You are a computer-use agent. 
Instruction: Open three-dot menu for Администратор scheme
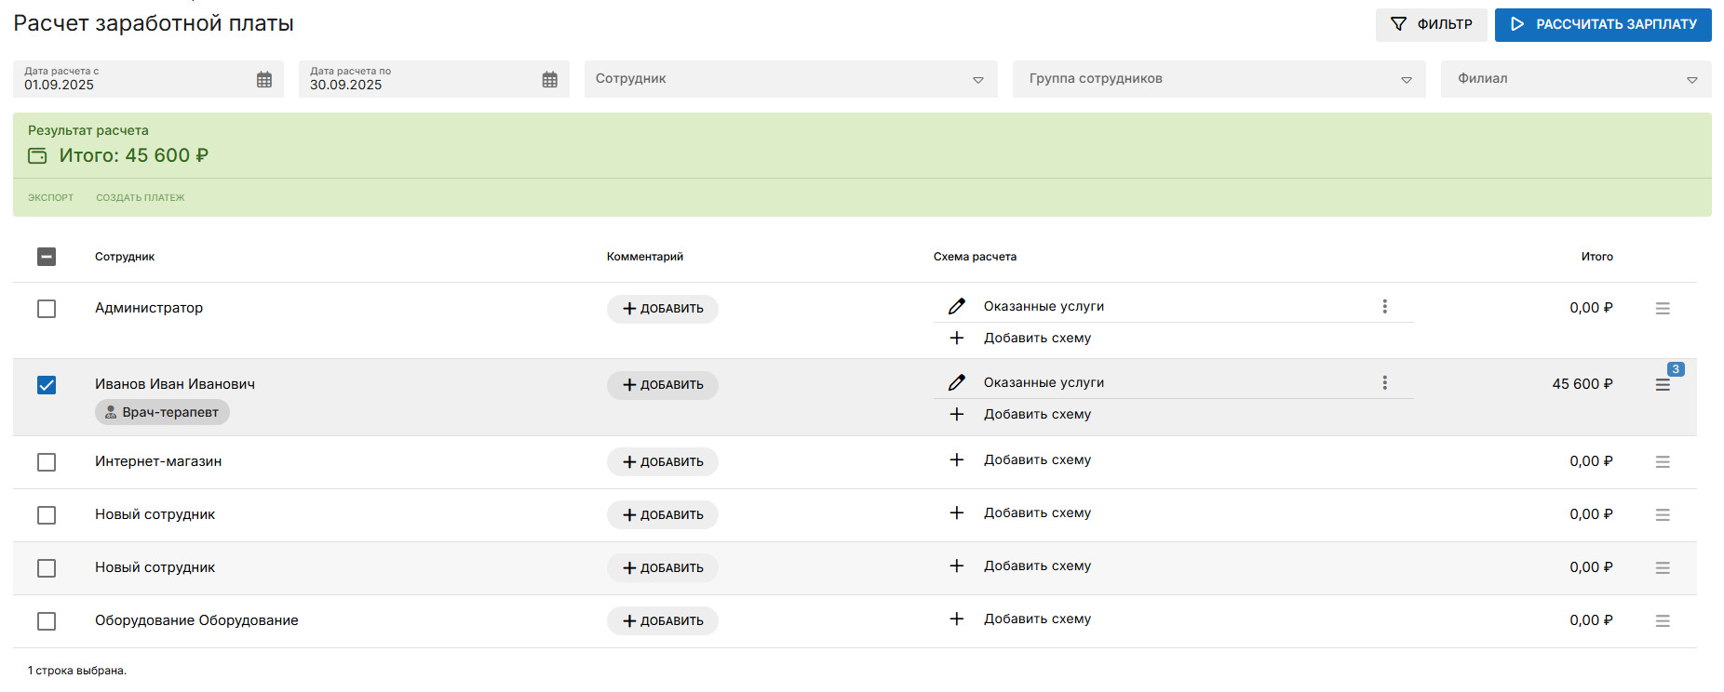pyautogui.click(x=1384, y=306)
